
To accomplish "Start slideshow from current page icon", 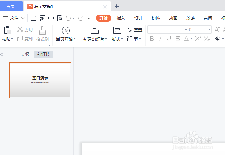I will click(66, 31).
